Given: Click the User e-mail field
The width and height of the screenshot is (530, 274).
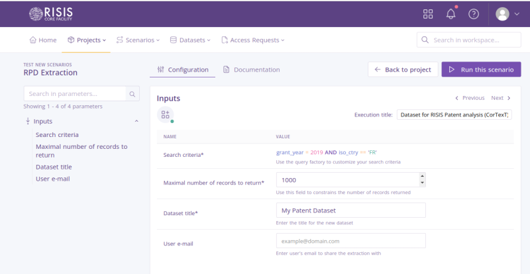Looking at the screenshot, I should tap(351, 241).
